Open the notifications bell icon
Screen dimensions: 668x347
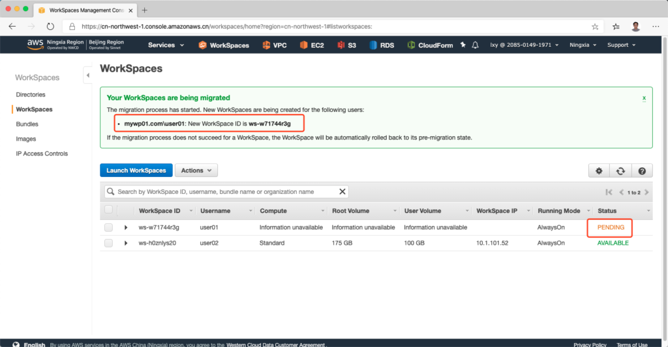[x=476, y=45]
